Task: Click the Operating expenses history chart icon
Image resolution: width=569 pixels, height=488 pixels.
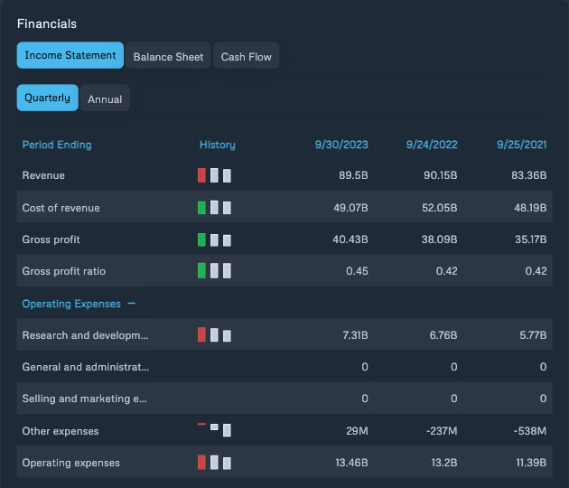Action: (x=214, y=463)
